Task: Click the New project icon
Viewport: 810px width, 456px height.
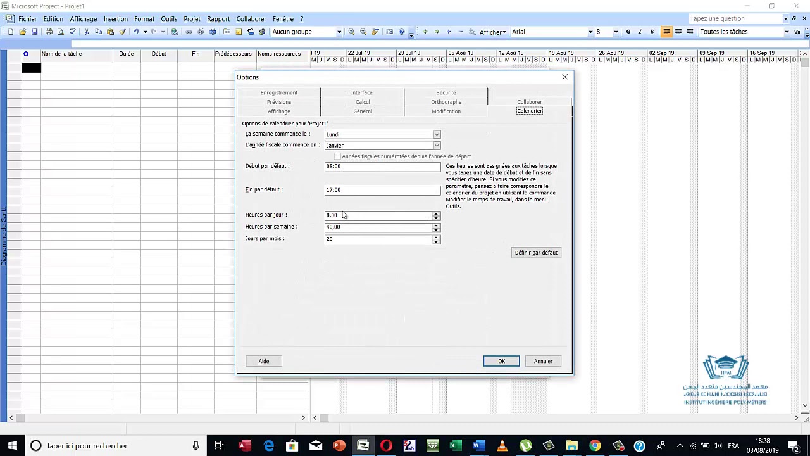Action: pyautogui.click(x=11, y=32)
